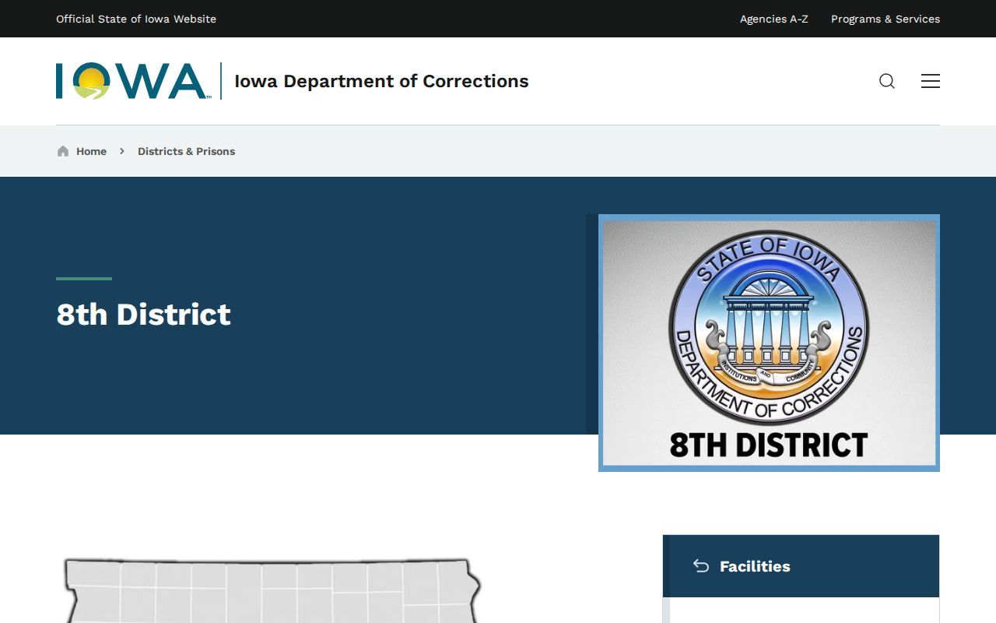
Task: Click the Iowa counties map image
Action: 272,590
